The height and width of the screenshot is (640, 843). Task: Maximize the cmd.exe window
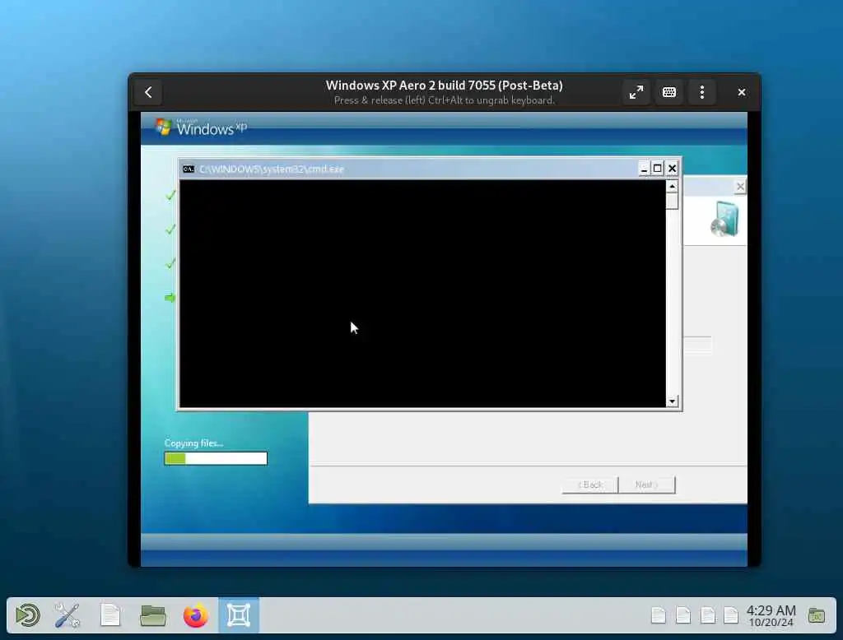coord(657,169)
